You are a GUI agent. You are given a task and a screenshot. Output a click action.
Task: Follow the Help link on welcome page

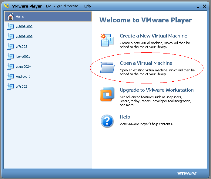point(125,117)
